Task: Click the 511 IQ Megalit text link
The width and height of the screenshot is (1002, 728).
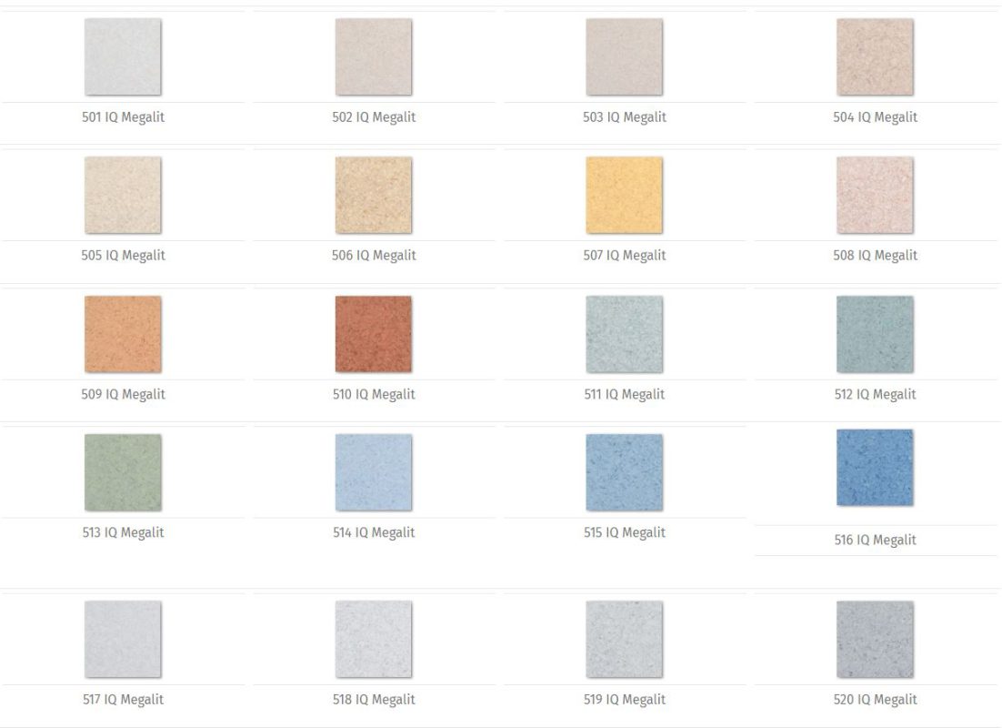Action: 624,394
